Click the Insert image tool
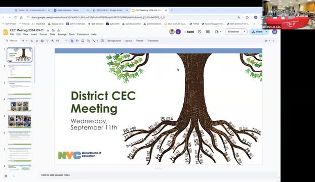This screenshot has width=315, height=182. [x=83, y=41]
